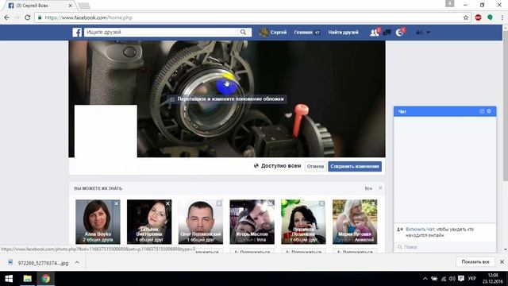Dismiss Татьяна Викторовна suggestion card
508x286 pixels.
(167, 203)
